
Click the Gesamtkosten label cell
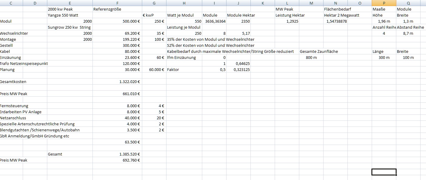[13, 82]
